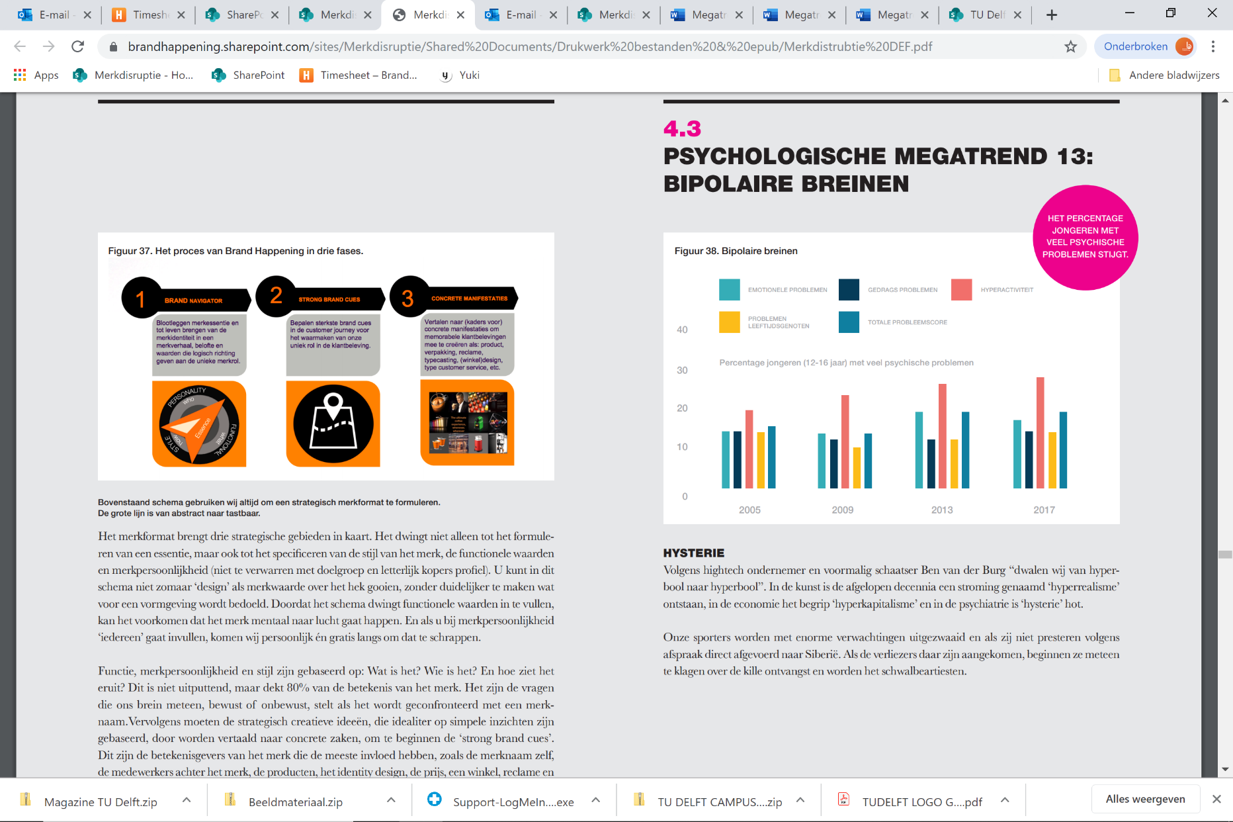Click the vertical scrollbar down arrow

1225,769
